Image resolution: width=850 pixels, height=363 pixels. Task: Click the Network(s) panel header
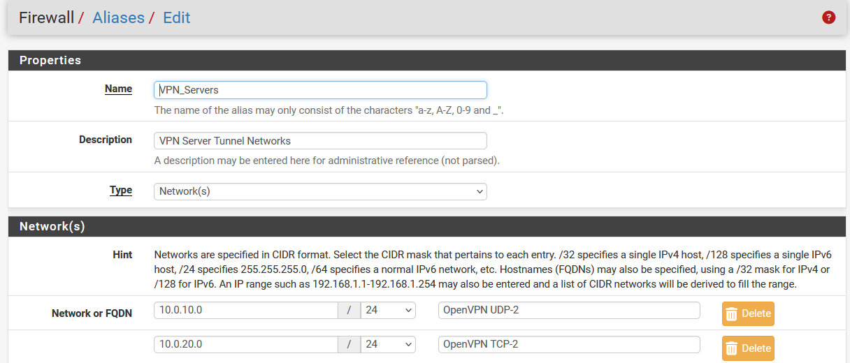52,227
